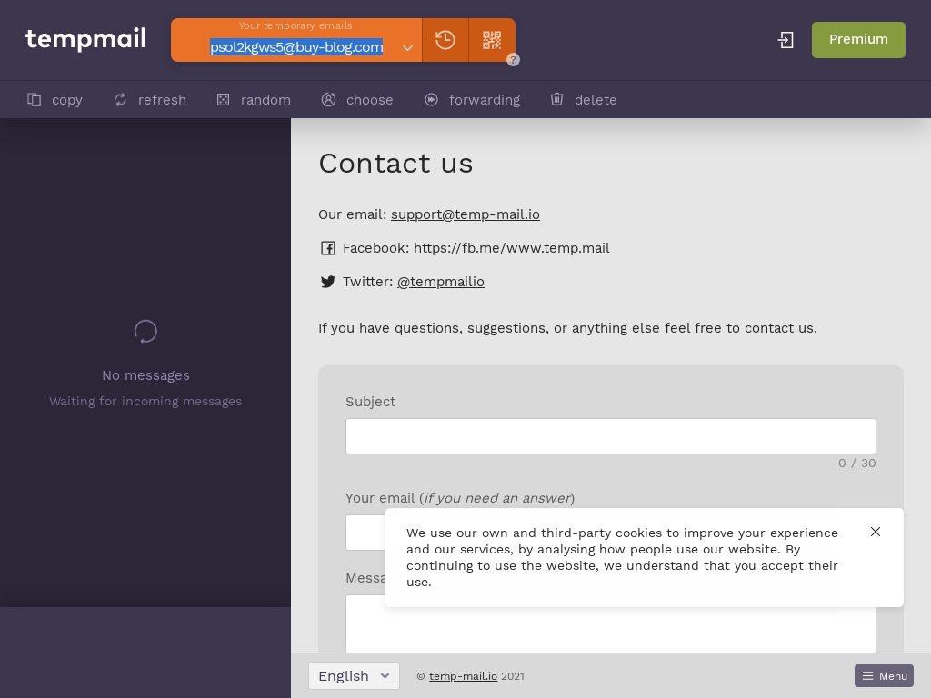931x698 pixels.
Task: Click the login door icon
Action: tap(786, 40)
